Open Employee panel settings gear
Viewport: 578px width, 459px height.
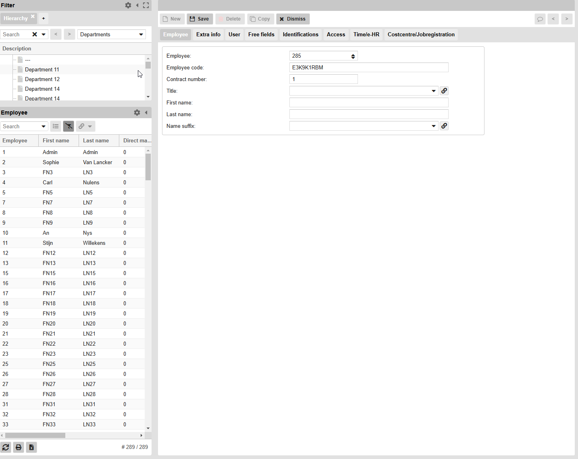tap(137, 113)
